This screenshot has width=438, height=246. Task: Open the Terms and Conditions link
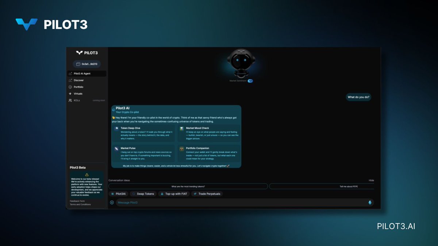click(80, 204)
